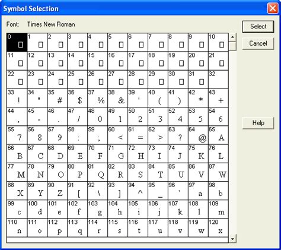281x250 pixels.
Task: Choose lowercase m in cell 109
Action: click(x=218, y=209)
